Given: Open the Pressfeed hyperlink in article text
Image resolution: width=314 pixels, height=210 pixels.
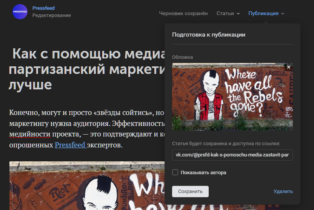Looking at the screenshot, I should click(71, 145).
